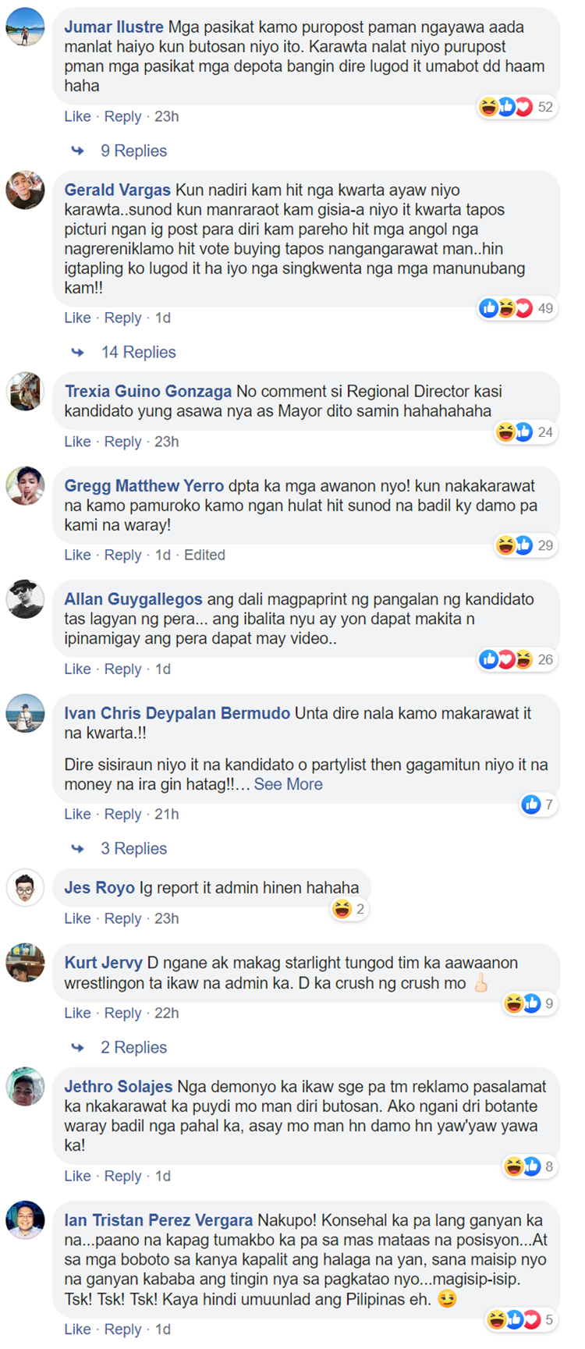Open reactions on Jumar Ilustre's comment
Viewport: 585px width, 1349px height.
pyautogui.click(x=516, y=107)
